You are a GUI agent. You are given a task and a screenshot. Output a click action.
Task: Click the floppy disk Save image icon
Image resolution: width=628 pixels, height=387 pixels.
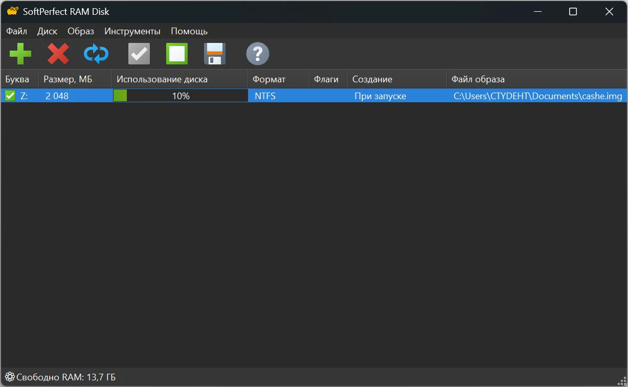pyautogui.click(x=215, y=54)
